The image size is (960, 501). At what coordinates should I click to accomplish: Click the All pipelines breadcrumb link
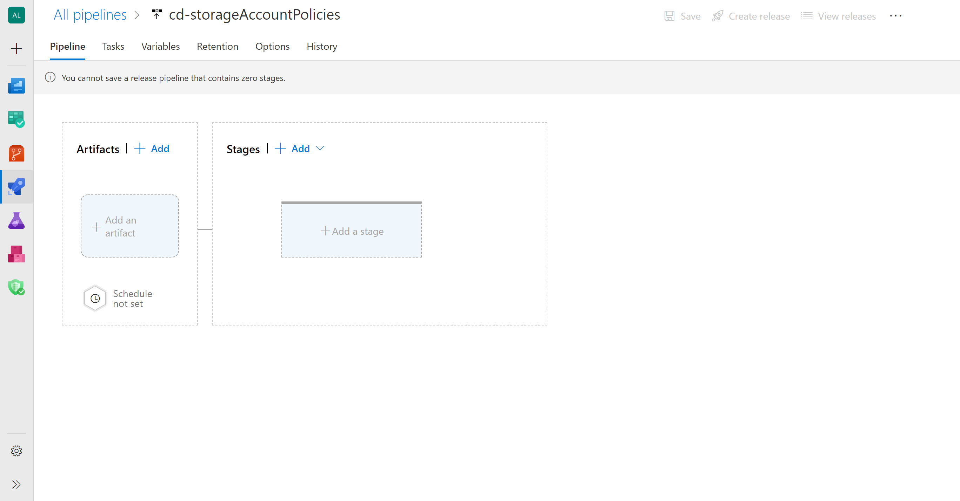[x=89, y=16]
